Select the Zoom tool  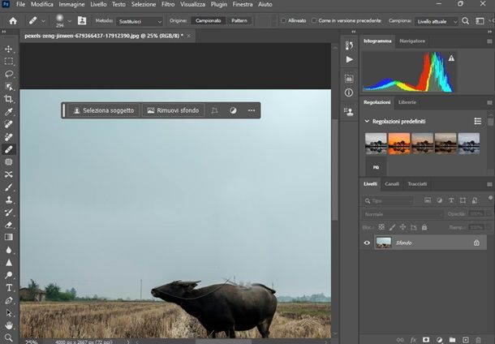(9, 337)
